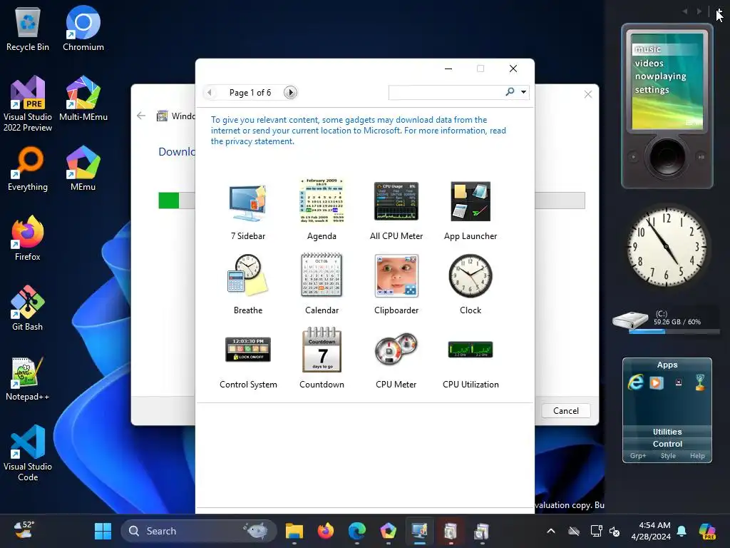Open Chromium desktop shortcut

pos(83,29)
